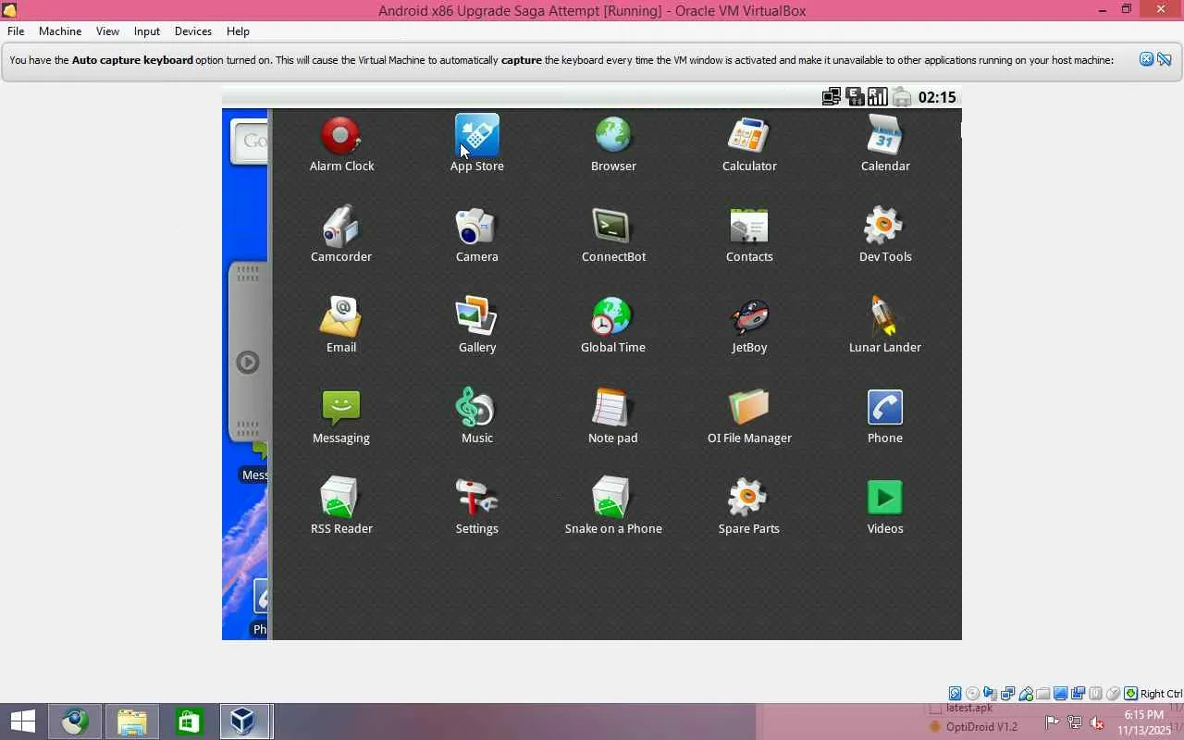Open the Browser app
This screenshot has height=740, width=1184.
(613, 144)
